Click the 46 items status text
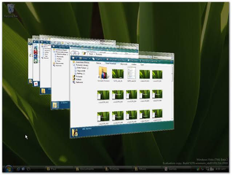 87,129
